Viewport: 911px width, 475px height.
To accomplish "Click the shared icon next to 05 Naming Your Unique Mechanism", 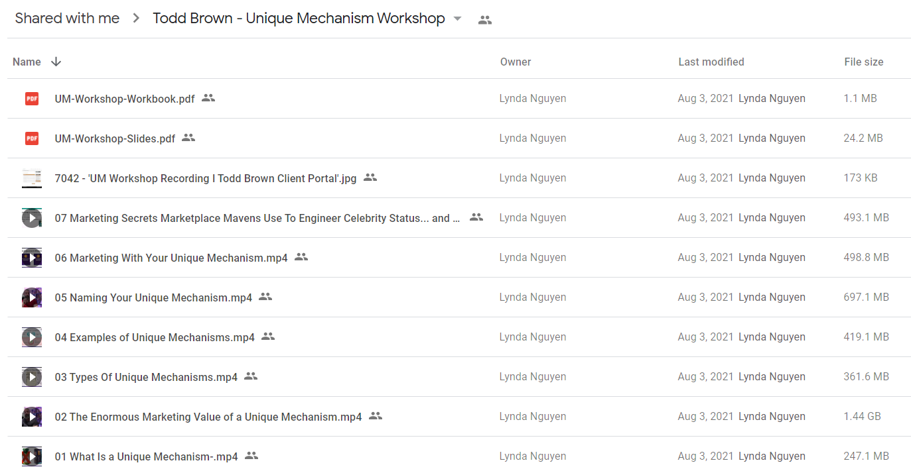I will click(265, 297).
